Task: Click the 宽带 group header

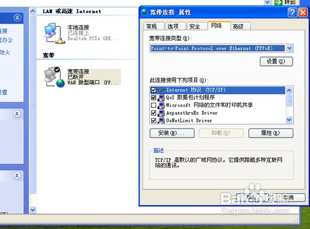Action: 48,55
